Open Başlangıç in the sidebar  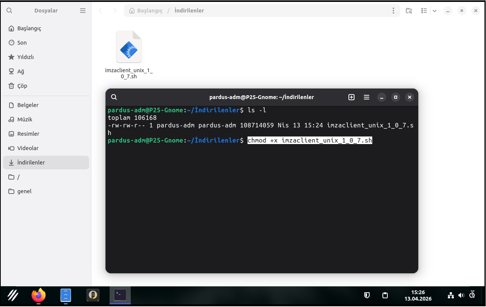[x=46, y=28]
